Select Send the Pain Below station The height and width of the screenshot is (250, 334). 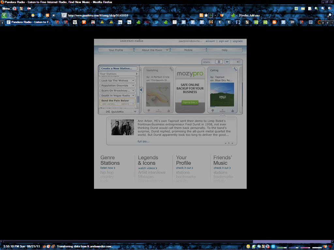pyautogui.click(x=115, y=101)
